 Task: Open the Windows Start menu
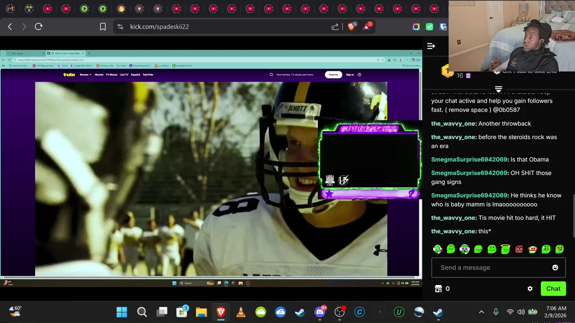[122, 312]
